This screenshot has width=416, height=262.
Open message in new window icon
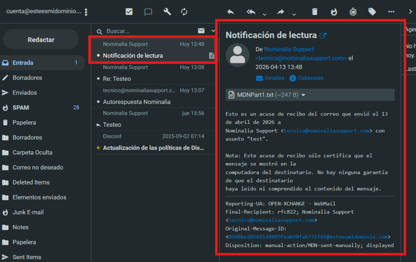point(323,35)
